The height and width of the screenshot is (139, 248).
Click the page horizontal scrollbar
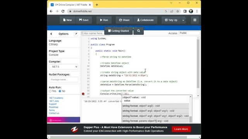pyautogui.click(x=119, y=137)
